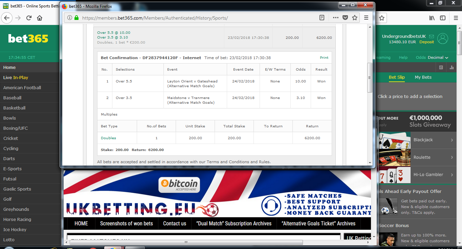Image resolution: width=462 pixels, height=249 pixels.
Task: Select Darts in sidebar
Action: 30,158
